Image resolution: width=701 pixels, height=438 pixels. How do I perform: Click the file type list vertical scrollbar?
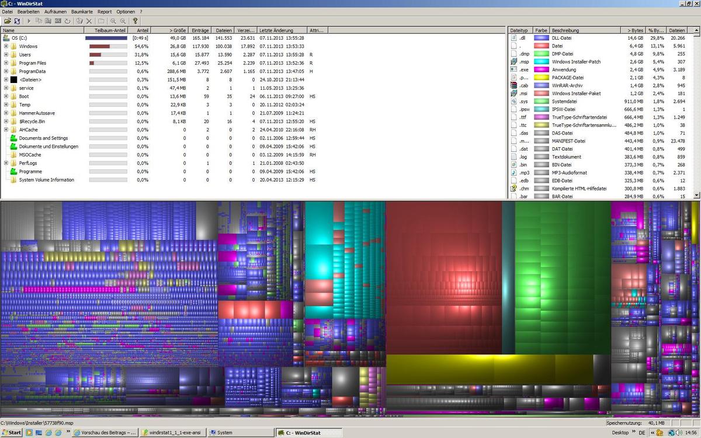(696, 113)
